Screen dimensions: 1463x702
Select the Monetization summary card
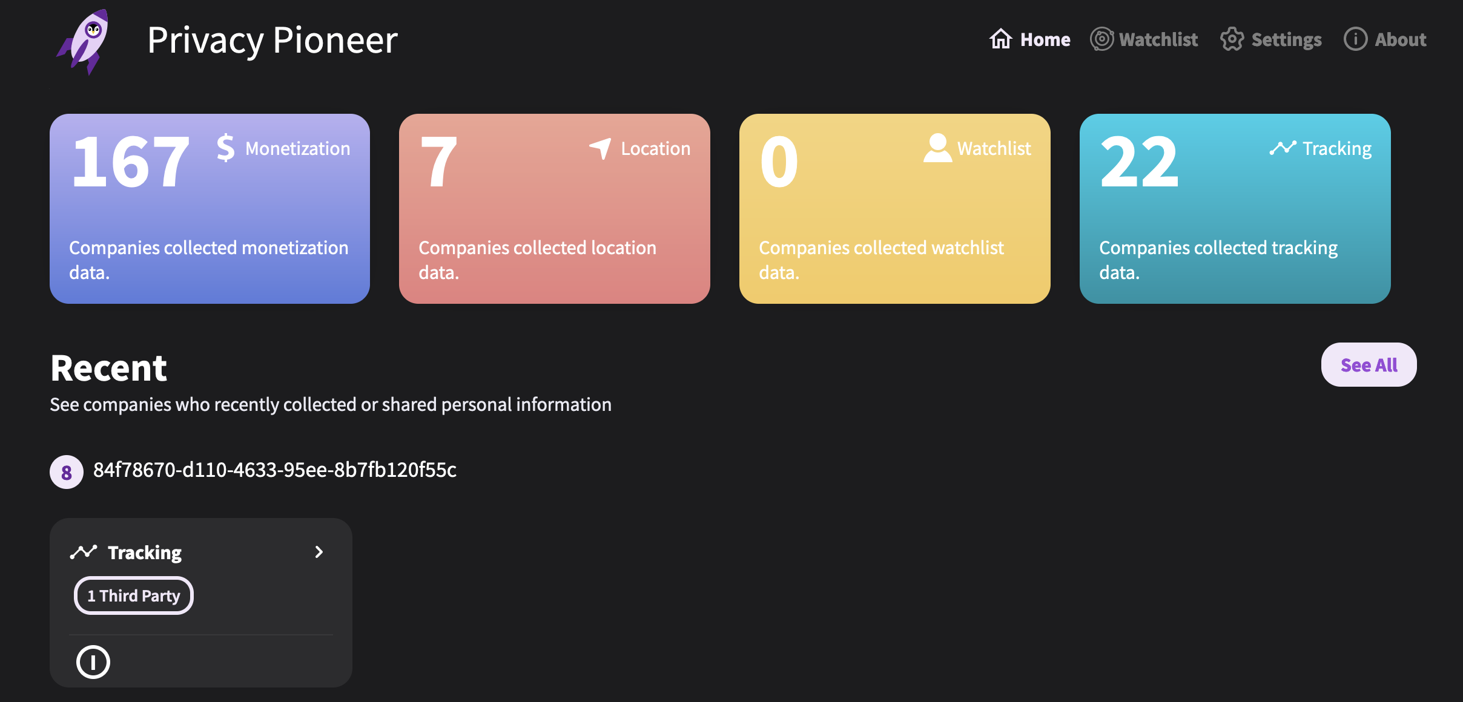coord(209,207)
